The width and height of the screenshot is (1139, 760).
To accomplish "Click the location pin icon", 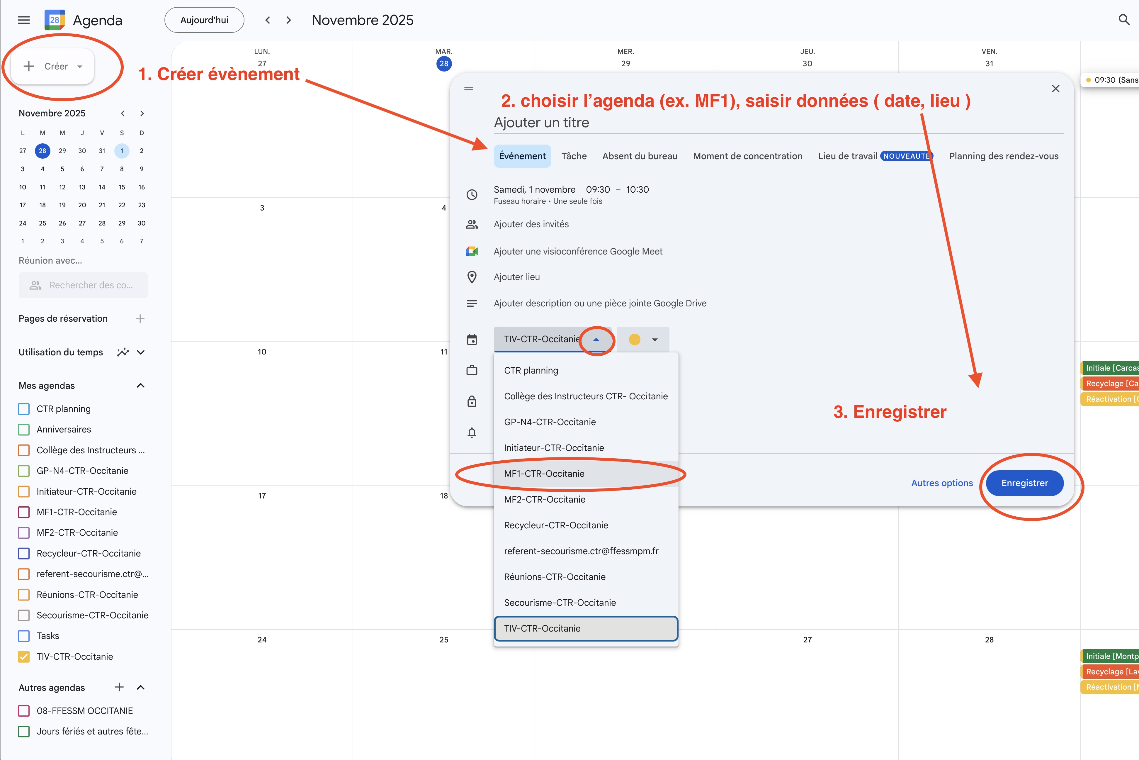I will pos(471,277).
